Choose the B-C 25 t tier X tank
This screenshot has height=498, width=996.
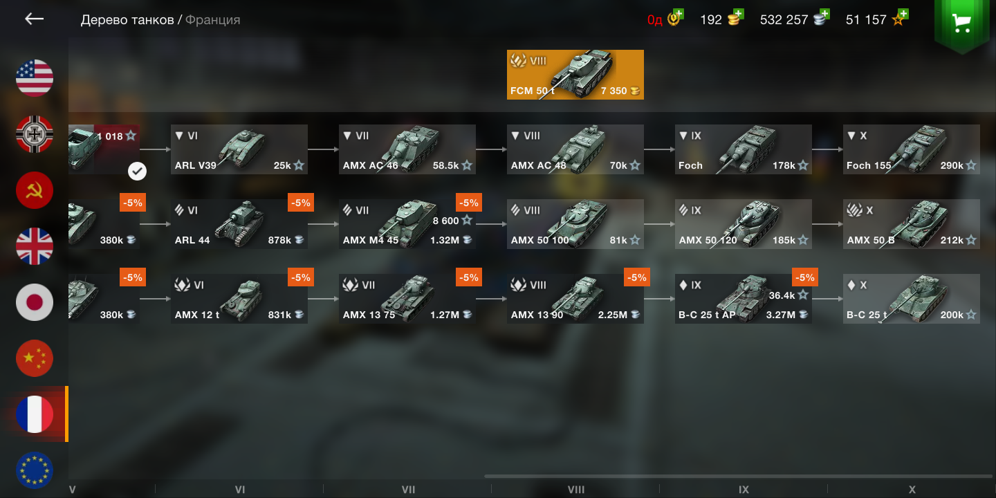point(912,298)
